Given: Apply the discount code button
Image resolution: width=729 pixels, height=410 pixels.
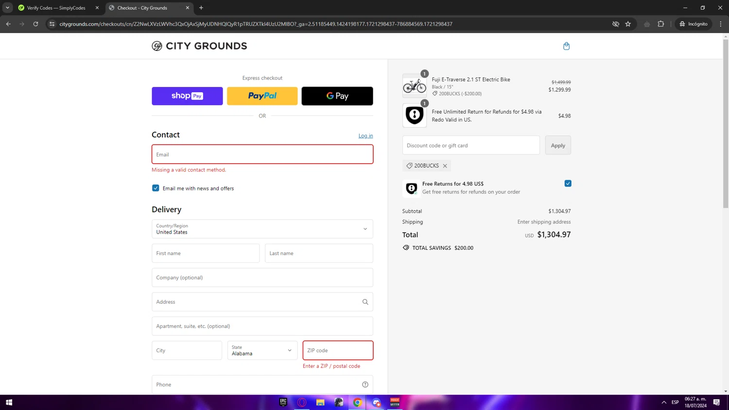Looking at the screenshot, I should coord(558,145).
